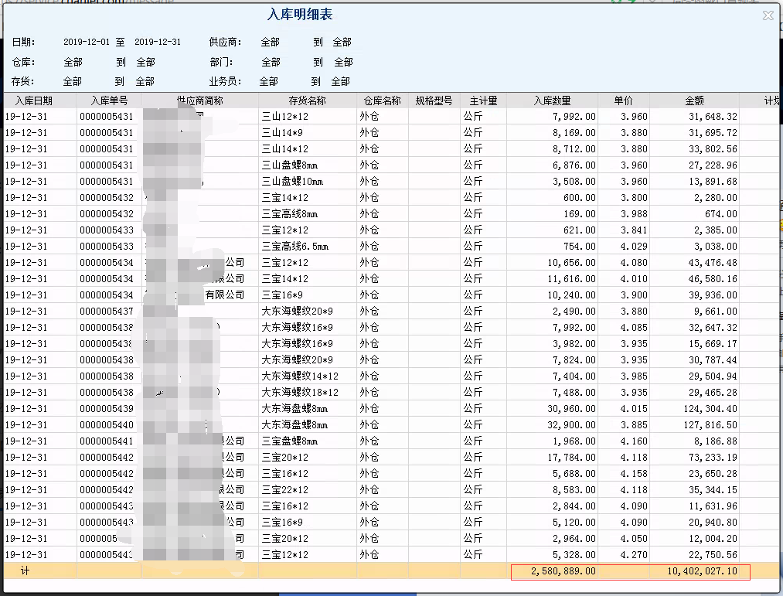Image resolution: width=783 pixels, height=596 pixels.
Task: Click the amount cell 33,802.56
Action: coord(713,149)
